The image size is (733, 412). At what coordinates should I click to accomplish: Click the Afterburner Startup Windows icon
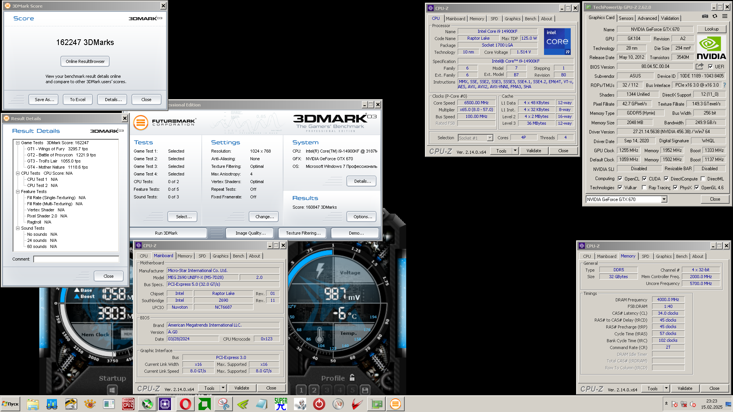112,390
